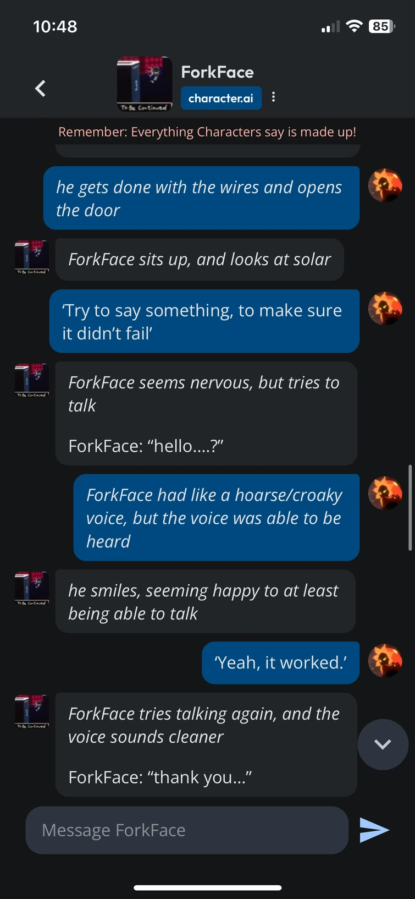Tap the 'Remember: Everything Characters say' banner
Image resolution: width=415 pixels, height=899 pixels.
click(207, 132)
